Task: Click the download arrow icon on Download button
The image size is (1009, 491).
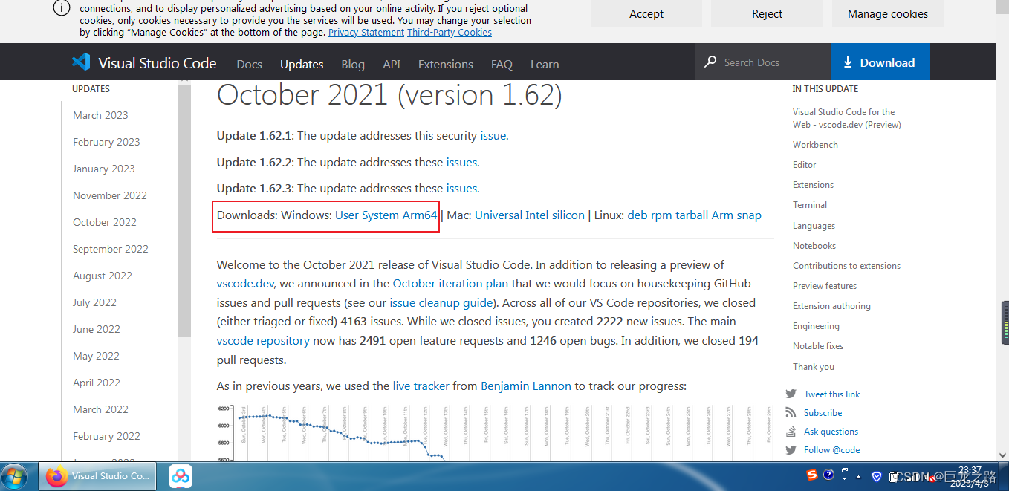Action: point(848,62)
